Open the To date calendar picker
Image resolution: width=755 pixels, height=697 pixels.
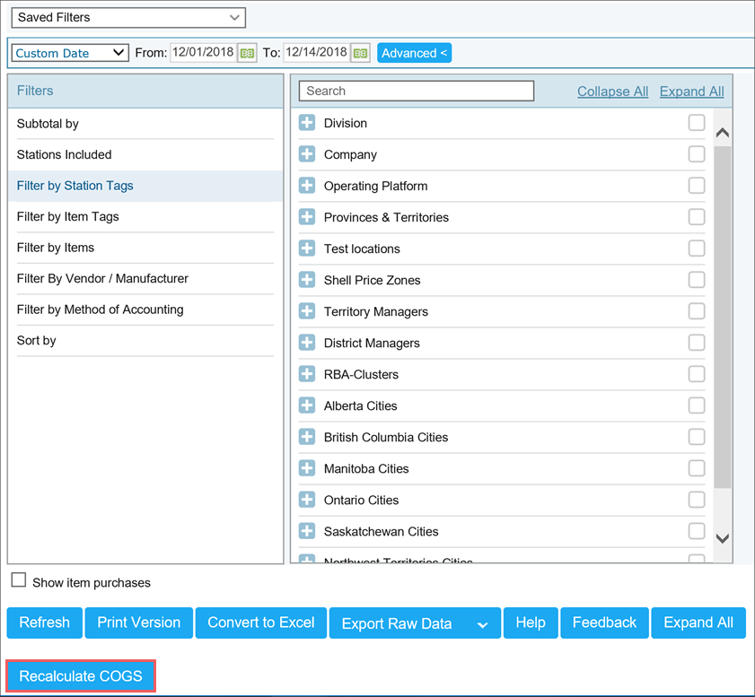tap(360, 54)
